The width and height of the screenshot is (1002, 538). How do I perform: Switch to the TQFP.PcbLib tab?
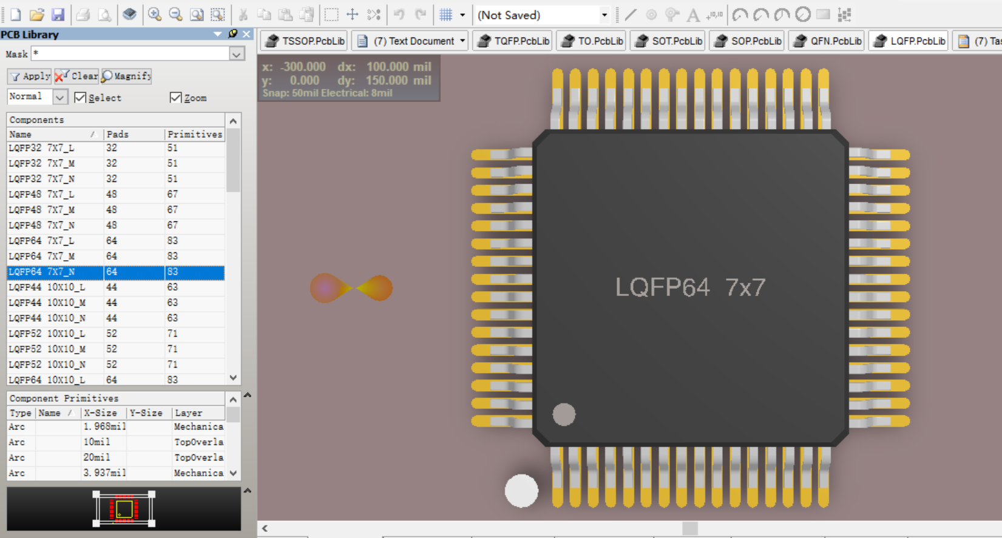click(x=513, y=41)
